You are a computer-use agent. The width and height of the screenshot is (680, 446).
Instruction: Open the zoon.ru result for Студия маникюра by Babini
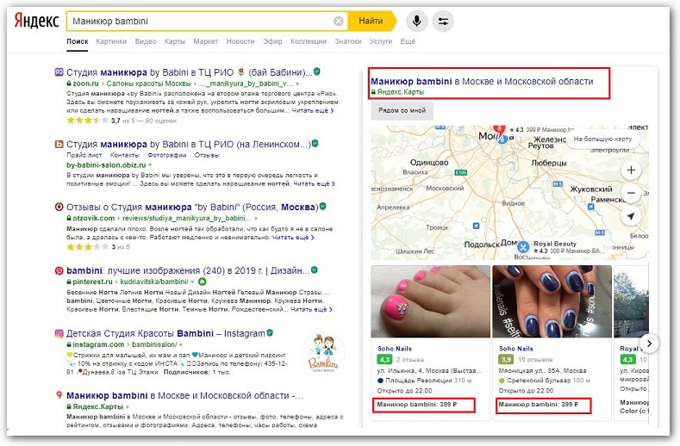pyautogui.click(x=189, y=72)
